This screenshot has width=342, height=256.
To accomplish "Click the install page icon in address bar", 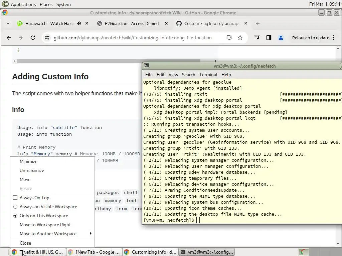I will [229, 38].
